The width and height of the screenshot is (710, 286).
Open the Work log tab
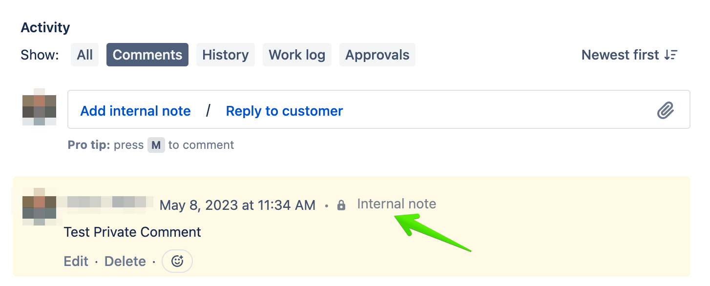click(297, 55)
